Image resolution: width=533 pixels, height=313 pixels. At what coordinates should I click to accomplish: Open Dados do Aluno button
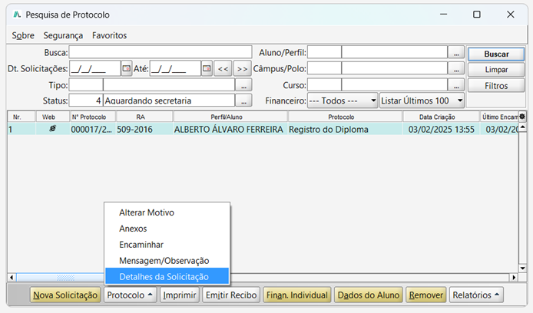pyautogui.click(x=369, y=295)
